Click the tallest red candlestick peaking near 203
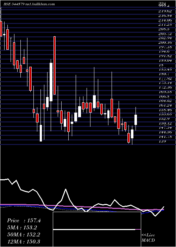This screenshot has height=247, width=176. pyautogui.click(x=55, y=65)
